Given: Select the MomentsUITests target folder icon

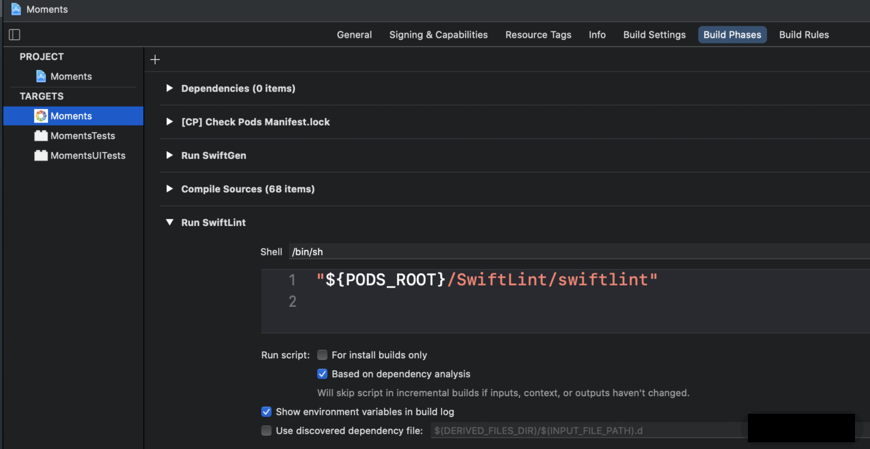Looking at the screenshot, I should coord(41,156).
